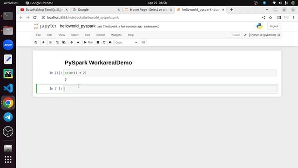Viewport: 298px width, 168px height.
Task: Click the Python logo icon
Action: (259, 26)
